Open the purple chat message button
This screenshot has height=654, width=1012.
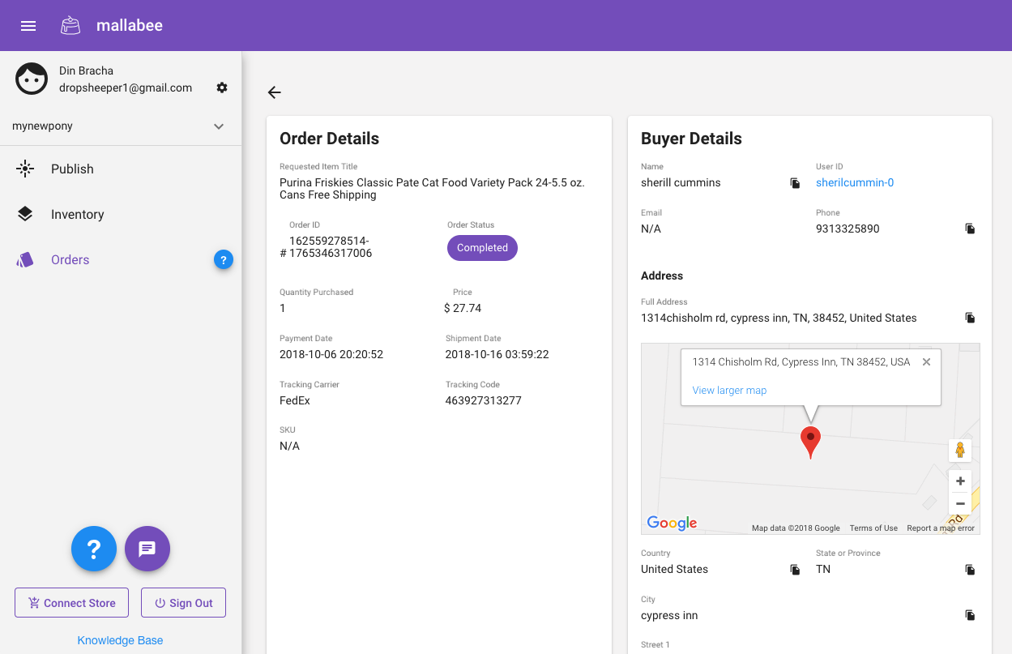147,549
